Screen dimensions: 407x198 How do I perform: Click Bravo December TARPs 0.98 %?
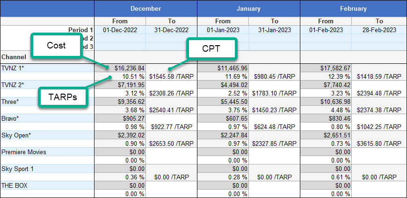coord(120,127)
